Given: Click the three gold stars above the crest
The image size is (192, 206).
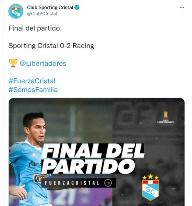Looking at the screenshot, I should tap(150, 177).
